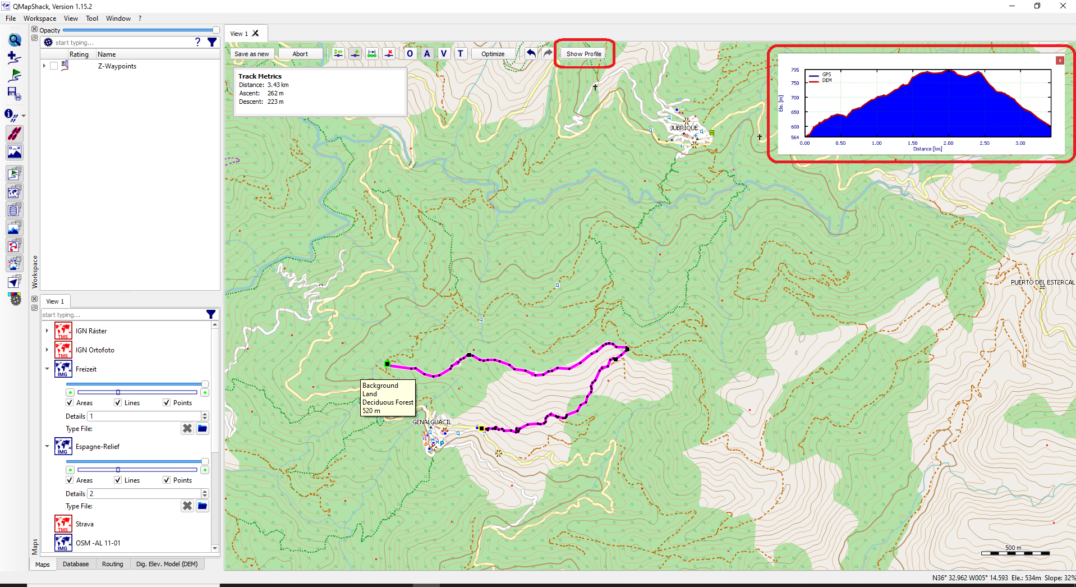Open the settings gear at sidebar bottom
The image size is (1076, 587).
click(15, 299)
